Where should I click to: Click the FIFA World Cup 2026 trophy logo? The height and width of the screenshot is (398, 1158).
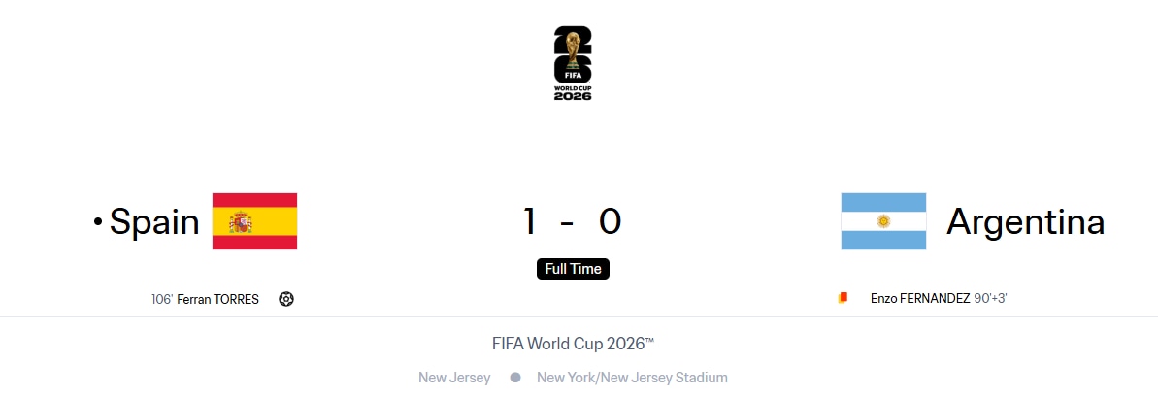[x=573, y=63]
